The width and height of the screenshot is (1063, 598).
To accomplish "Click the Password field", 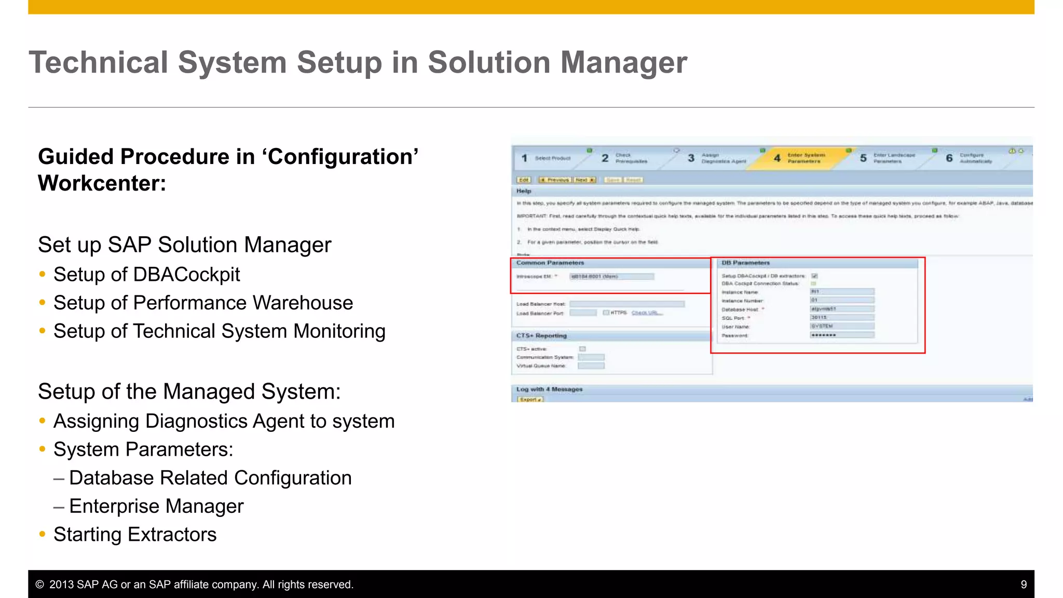I will coord(842,335).
